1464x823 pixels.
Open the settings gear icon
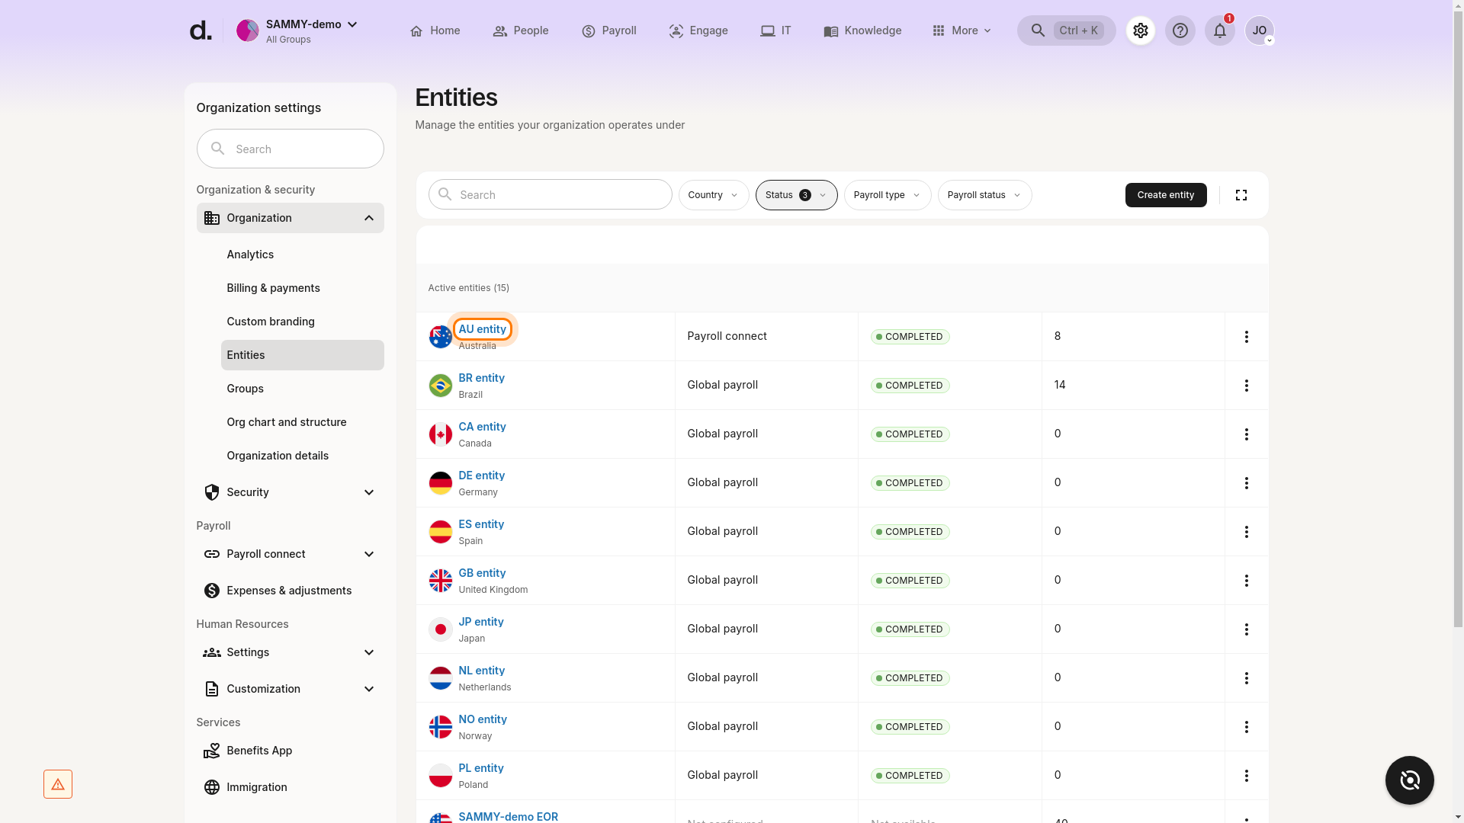(x=1141, y=30)
